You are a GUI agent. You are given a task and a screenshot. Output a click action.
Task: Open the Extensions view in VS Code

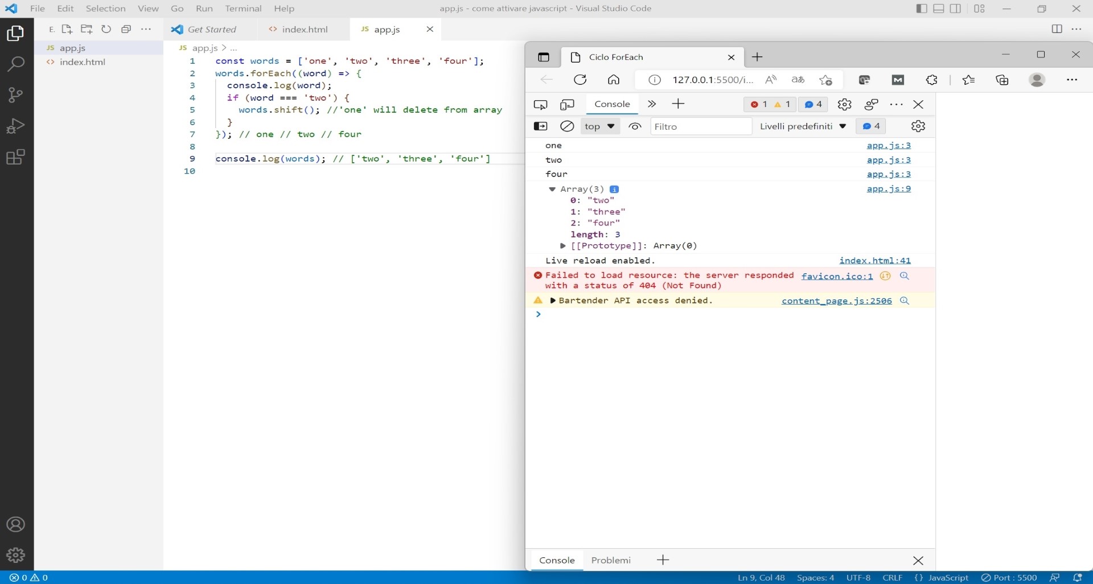[15, 157]
